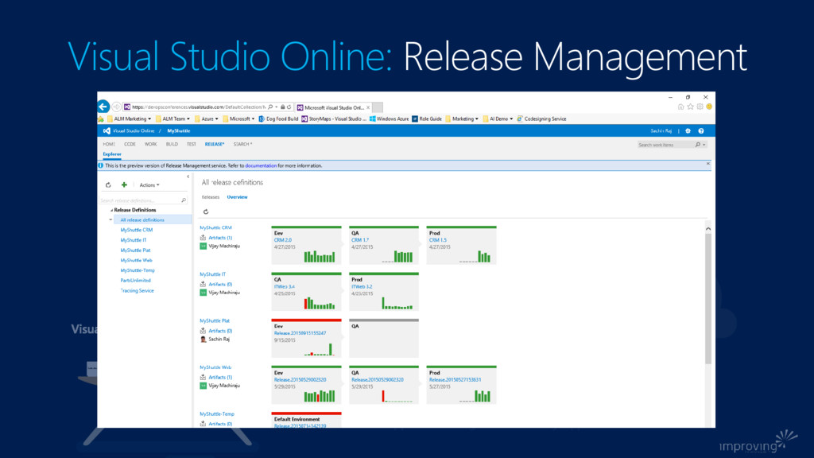Open the Actions dropdown menu
The height and width of the screenshot is (458, 814).
(x=149, y=184)
